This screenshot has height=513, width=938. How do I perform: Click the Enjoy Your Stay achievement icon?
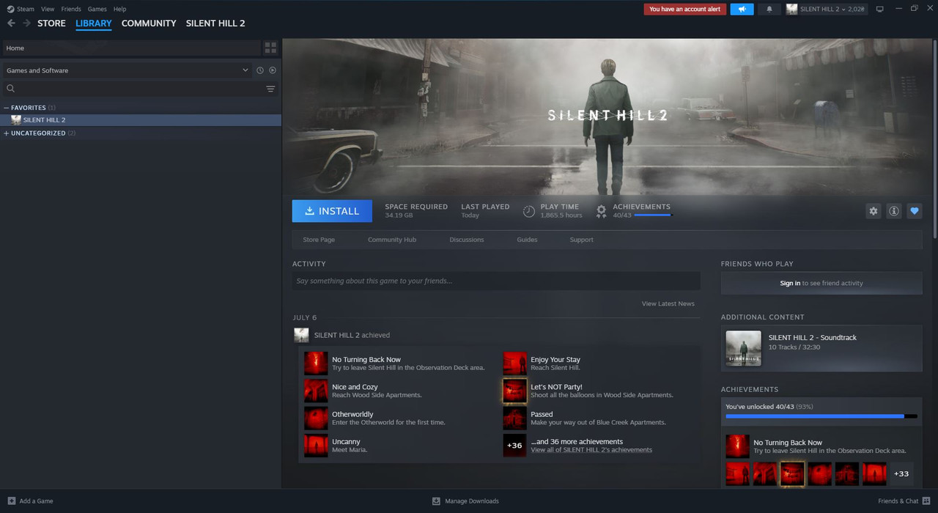[x=514, y=363]
